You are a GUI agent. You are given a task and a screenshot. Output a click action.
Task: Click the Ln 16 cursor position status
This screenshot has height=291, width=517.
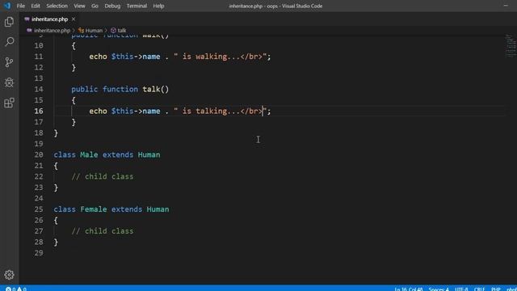click(x=409, y=289)
